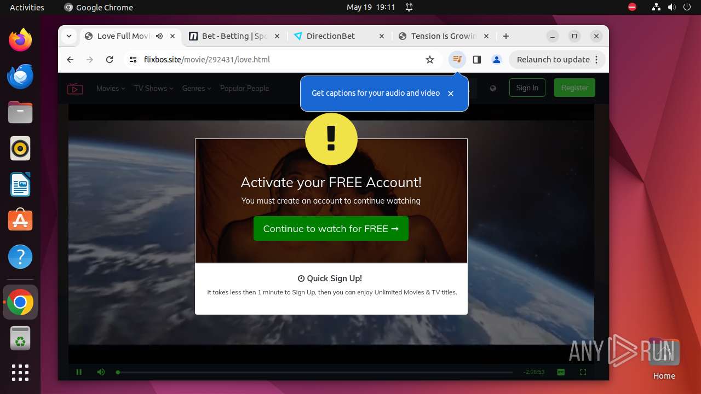
Task: Pause the video playback
Action: coord(79,372)
